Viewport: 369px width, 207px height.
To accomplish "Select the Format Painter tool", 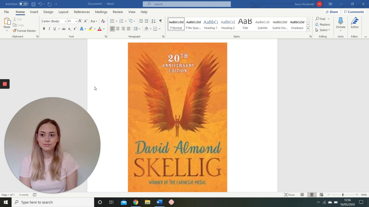I will tap(24, 31).
